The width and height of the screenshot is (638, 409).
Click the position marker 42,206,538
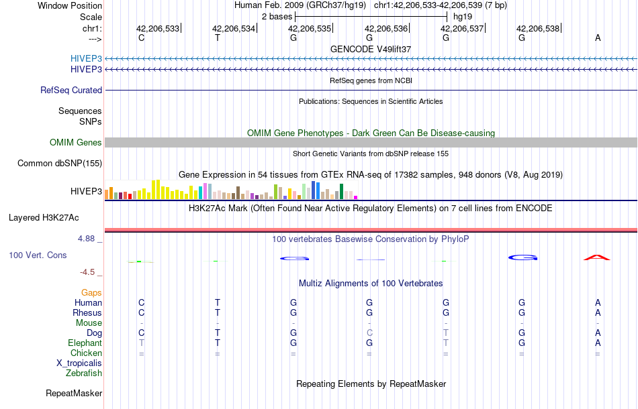538,28
